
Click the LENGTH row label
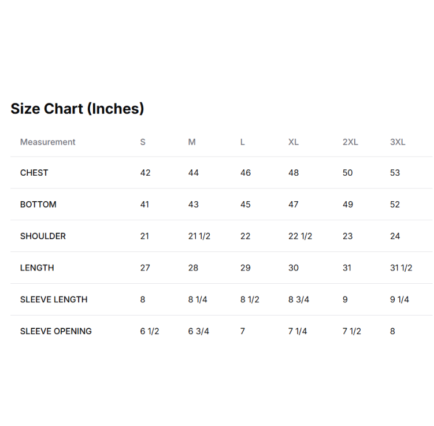pos(37,268)
